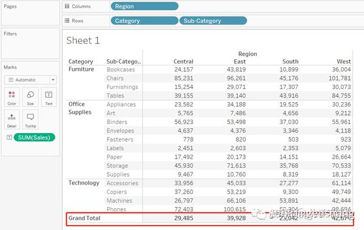The height and width of the screenshot is (230, 364).
Task: Click the Filters shelf area
Action: (x=30, y=44)
